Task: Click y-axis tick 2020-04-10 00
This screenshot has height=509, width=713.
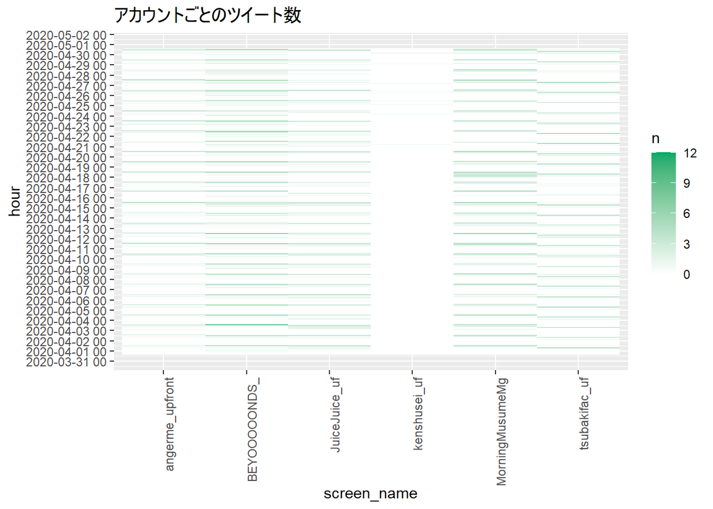Action: pos(67,260)
